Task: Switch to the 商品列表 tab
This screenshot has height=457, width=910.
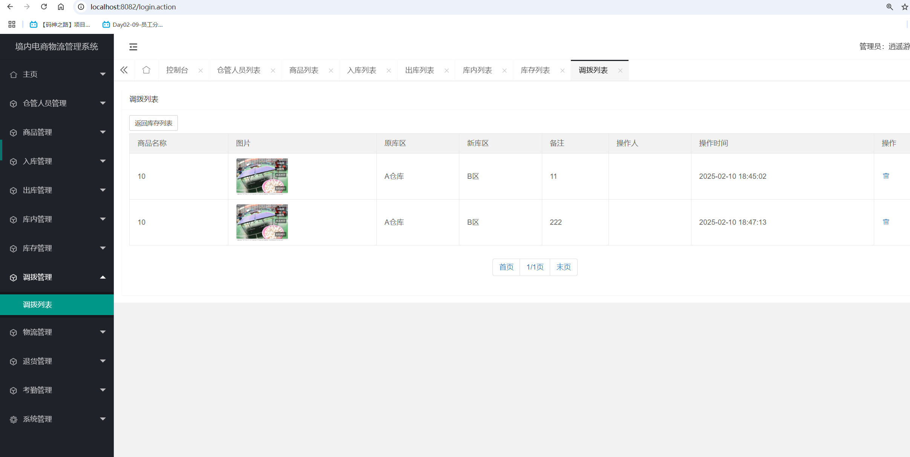Action: (x=304, y=70)
